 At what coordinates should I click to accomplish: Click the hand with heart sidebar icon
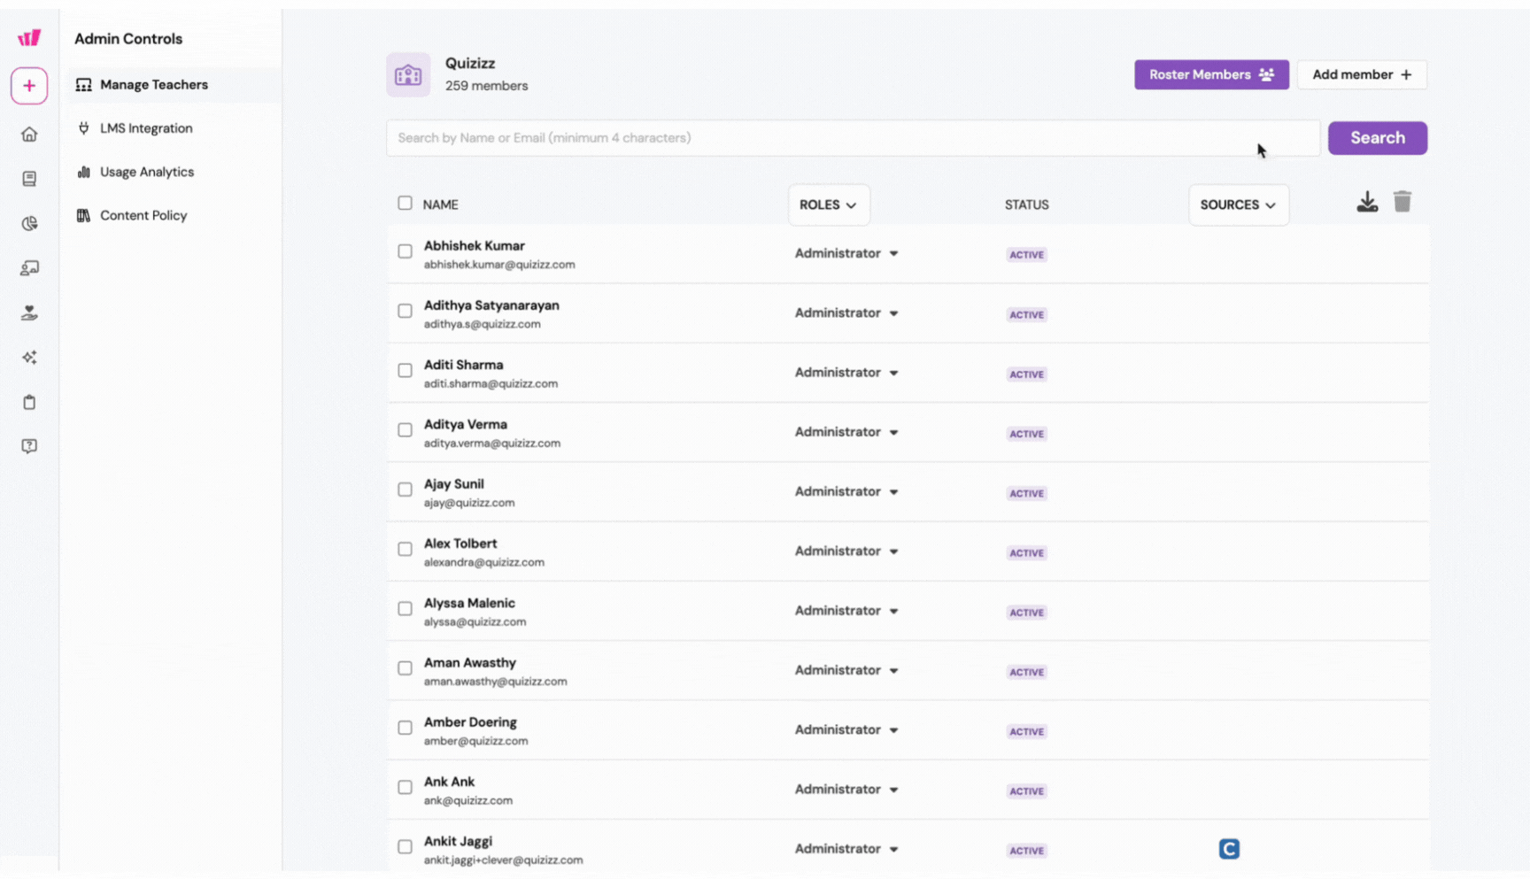pos(29,312)
